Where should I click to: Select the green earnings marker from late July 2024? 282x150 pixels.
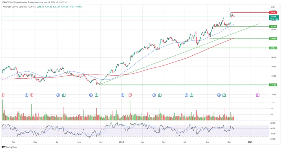[191, 95]
